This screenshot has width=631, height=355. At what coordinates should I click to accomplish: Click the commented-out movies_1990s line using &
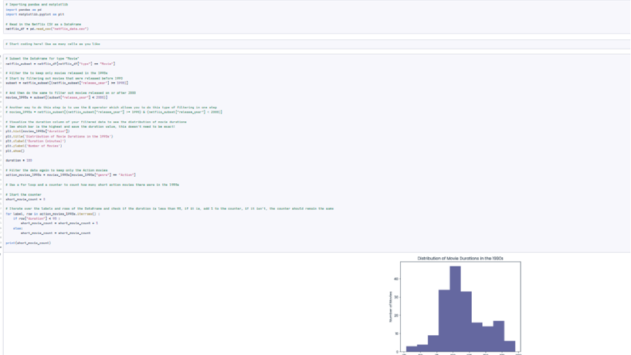coord(114,112)
